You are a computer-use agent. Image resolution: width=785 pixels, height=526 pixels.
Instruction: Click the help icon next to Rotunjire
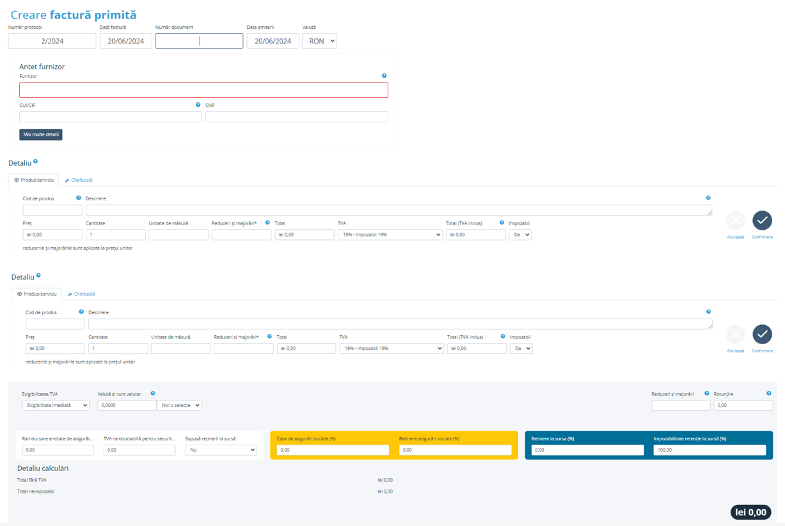768,394
